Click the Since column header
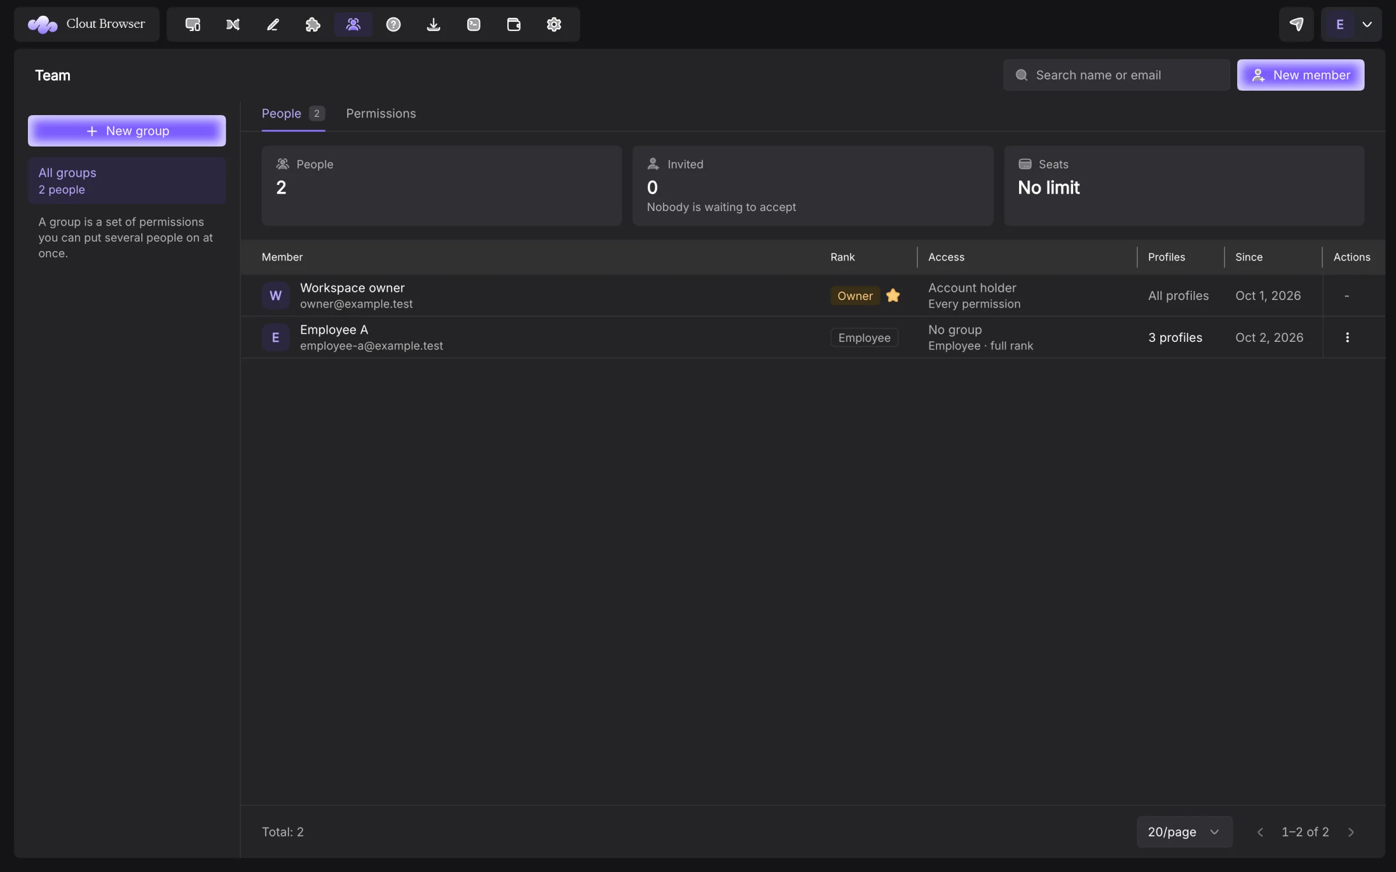 1249,257
